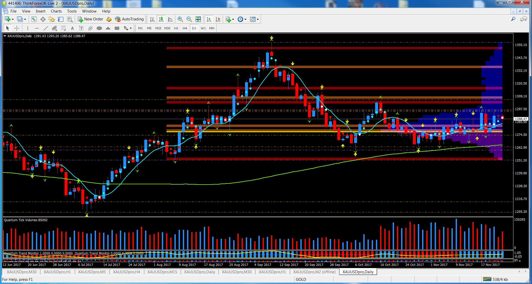This screenshot has width=532, height=284.
Task: Open the Indicators list icon
Action: point(228,19)
